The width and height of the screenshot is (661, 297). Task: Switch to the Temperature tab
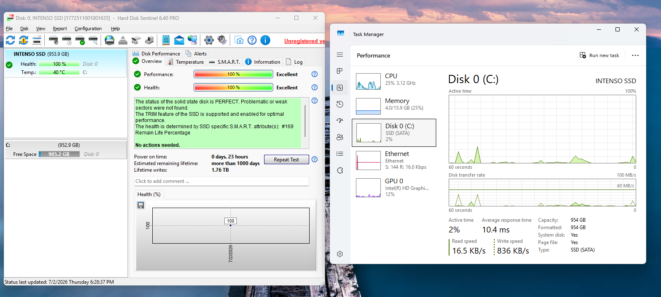186,62
